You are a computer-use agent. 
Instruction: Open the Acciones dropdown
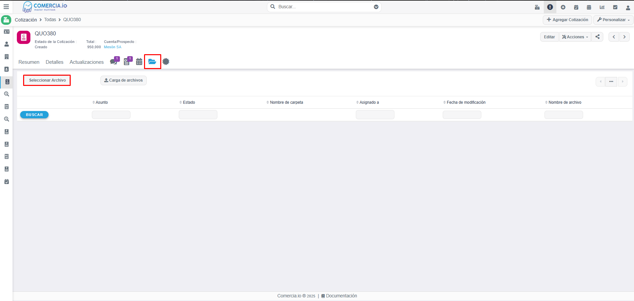coord(575,37)
